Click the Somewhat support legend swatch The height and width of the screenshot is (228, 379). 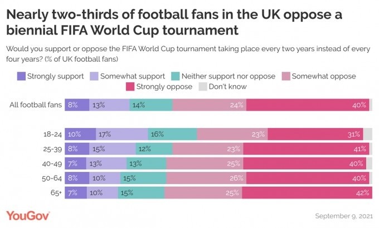pos(94,76)
